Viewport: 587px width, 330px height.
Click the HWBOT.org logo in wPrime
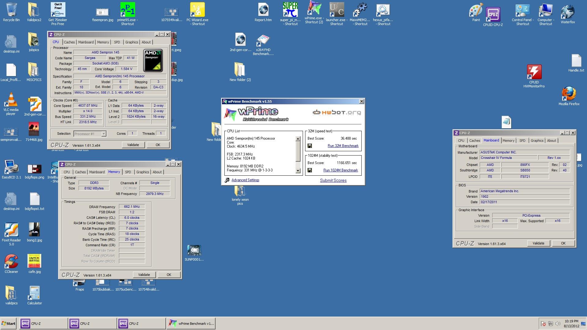click(337, 112)
